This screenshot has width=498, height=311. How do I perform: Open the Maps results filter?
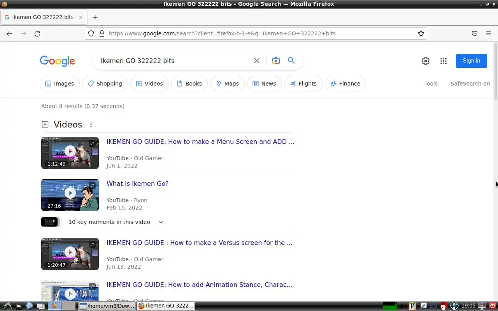pyautogui.click(x=227, y=84)
